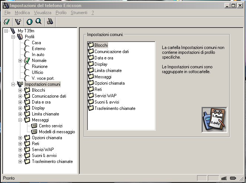
Task: Click the My T39m phone icon in tree
Action: [x=13, y=31]
